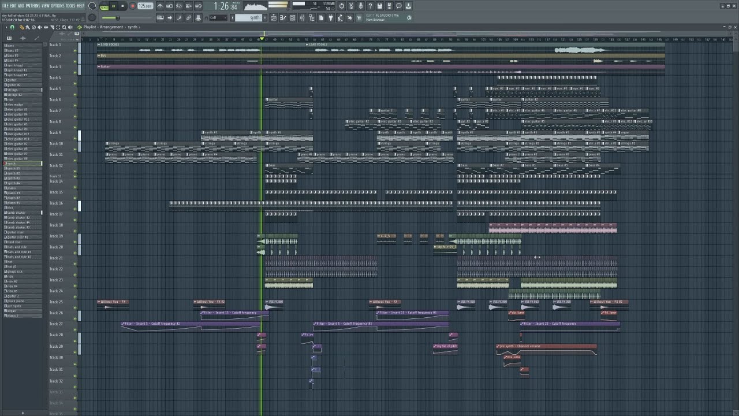This screenshot has height=416, width=739.
Task: Open the PATTERNS menu
Action: [x=33, y=6]
